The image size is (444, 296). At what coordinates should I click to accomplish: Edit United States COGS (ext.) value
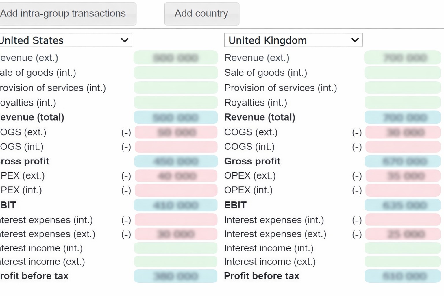(x=176, y=132)
